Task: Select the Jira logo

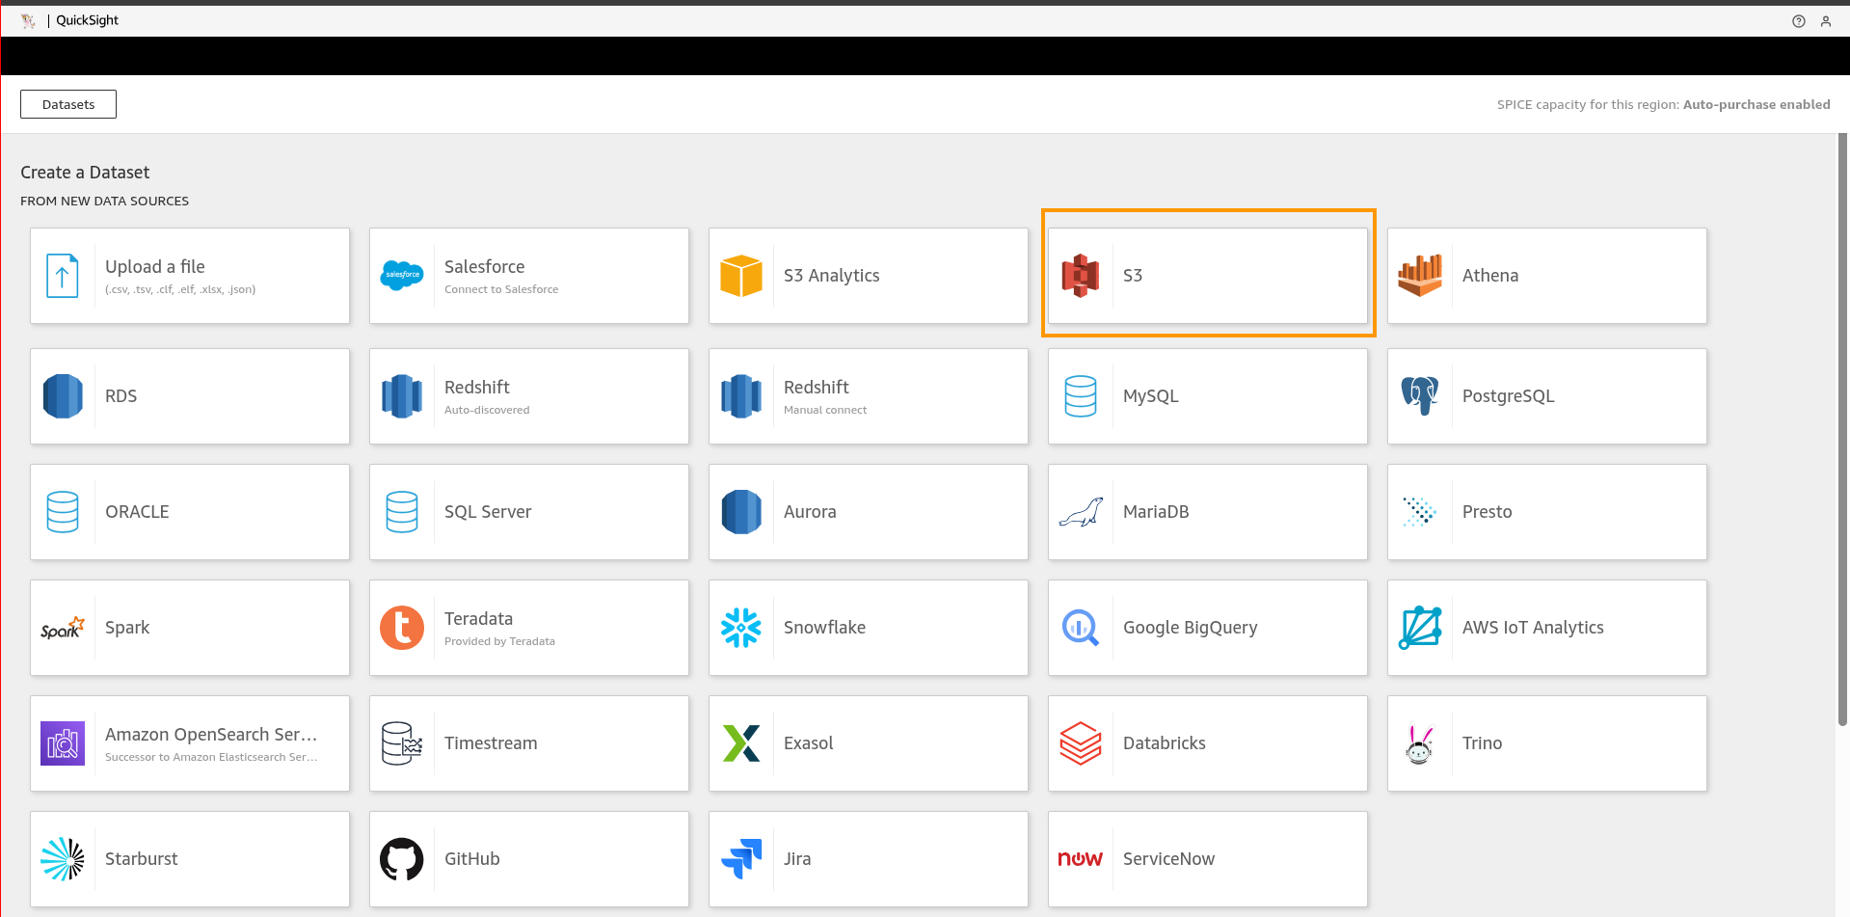Action: (x=741, y=859)
